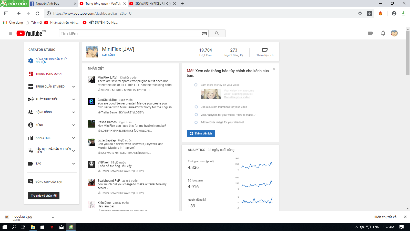Open the Monetize your video link
410x231 pixels.
pyautogui.click(x=237, y=97)
